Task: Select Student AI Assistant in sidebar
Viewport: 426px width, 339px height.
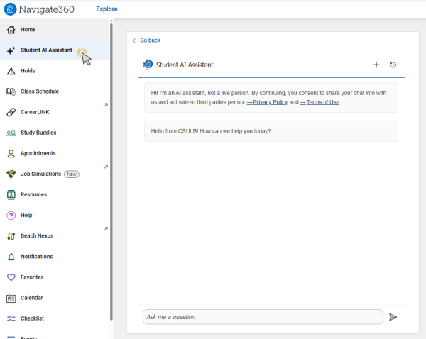Action: (55, 50)
